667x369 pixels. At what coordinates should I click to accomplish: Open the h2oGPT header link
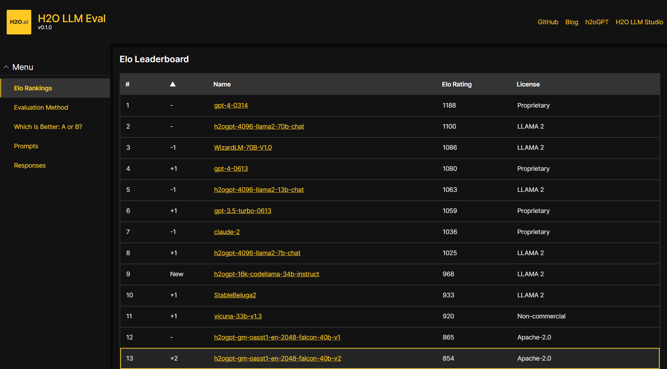click(x=597, y=22)
